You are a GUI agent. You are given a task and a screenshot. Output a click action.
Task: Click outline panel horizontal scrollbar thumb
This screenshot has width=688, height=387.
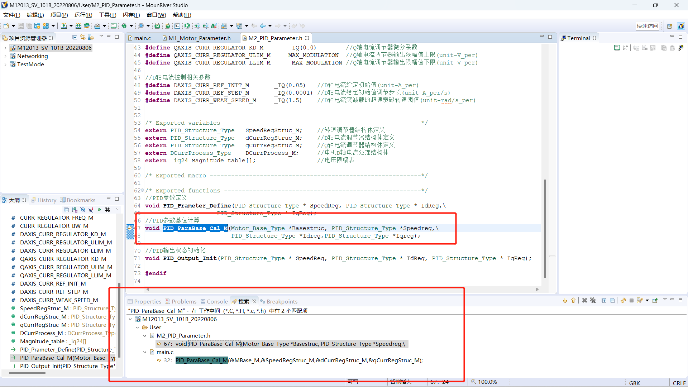(x=27, y=373)
